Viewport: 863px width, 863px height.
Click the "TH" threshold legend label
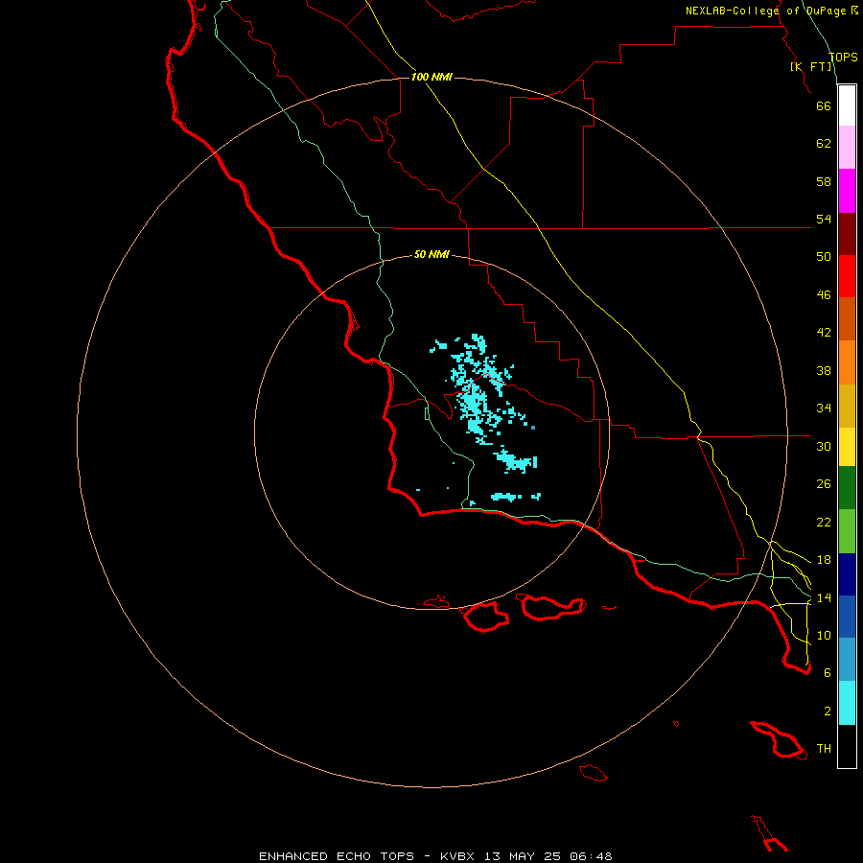(824, 749)
